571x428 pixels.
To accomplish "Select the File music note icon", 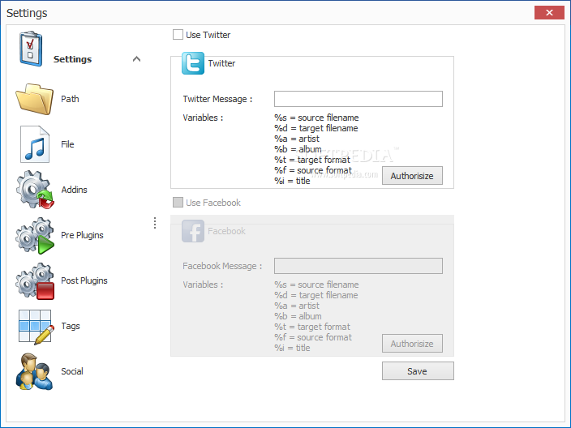I will click(35, 144).
